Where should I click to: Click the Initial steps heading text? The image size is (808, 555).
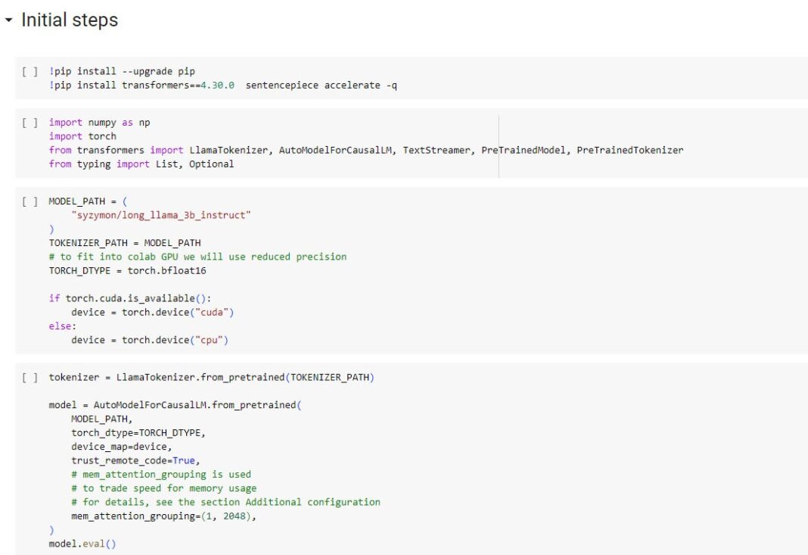(x=70, y=20)
